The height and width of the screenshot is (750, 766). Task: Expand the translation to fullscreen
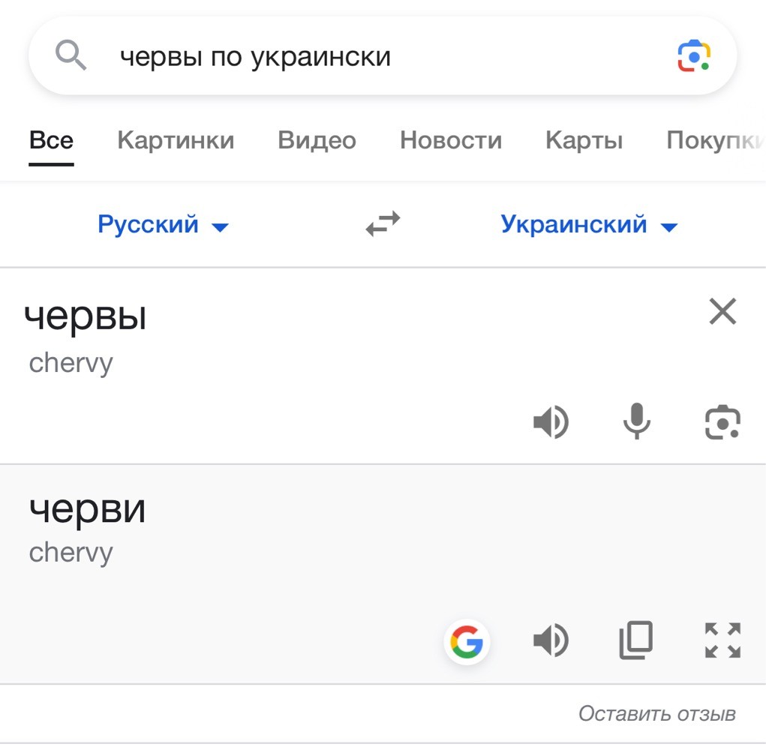(x=722, y=640)
